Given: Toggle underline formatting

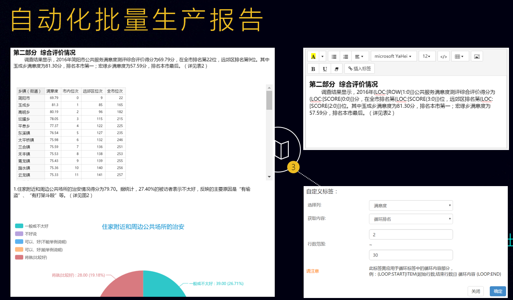Looking at the screenshot, I should click(325, 69).
